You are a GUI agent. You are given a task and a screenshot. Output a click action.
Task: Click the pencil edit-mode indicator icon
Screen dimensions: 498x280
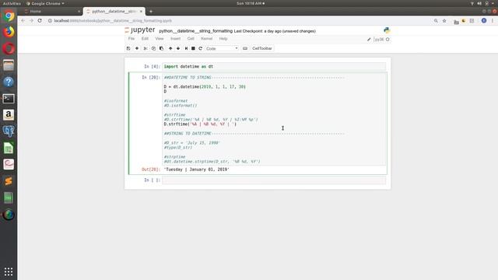[369, 40]
